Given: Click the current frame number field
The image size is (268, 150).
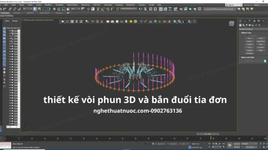Looking at the screenshot, I should point(216,147).
